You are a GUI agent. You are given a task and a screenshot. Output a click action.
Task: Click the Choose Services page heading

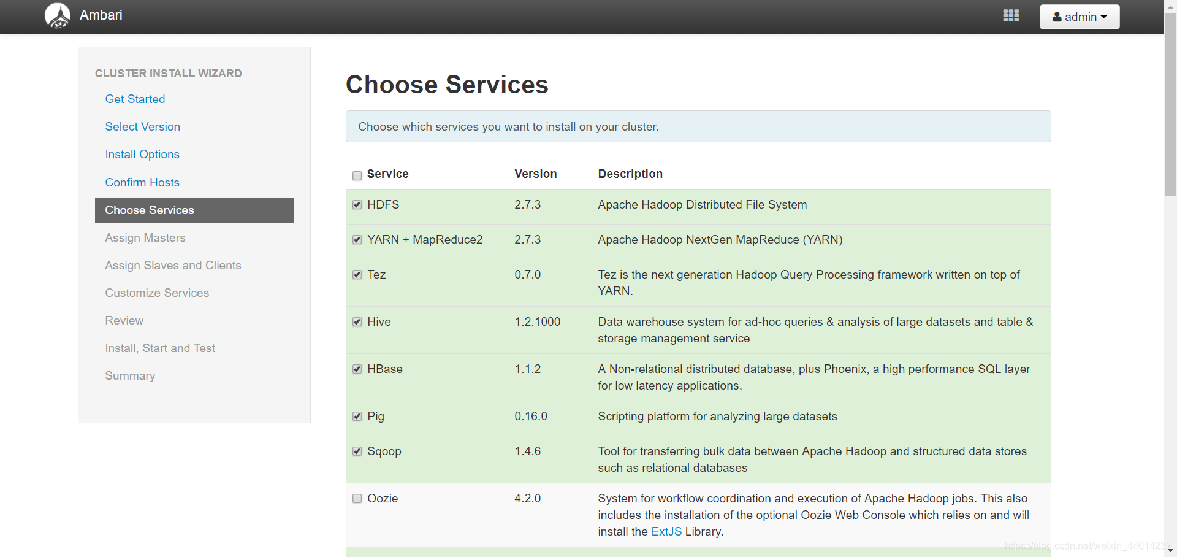tap(447, 84)
